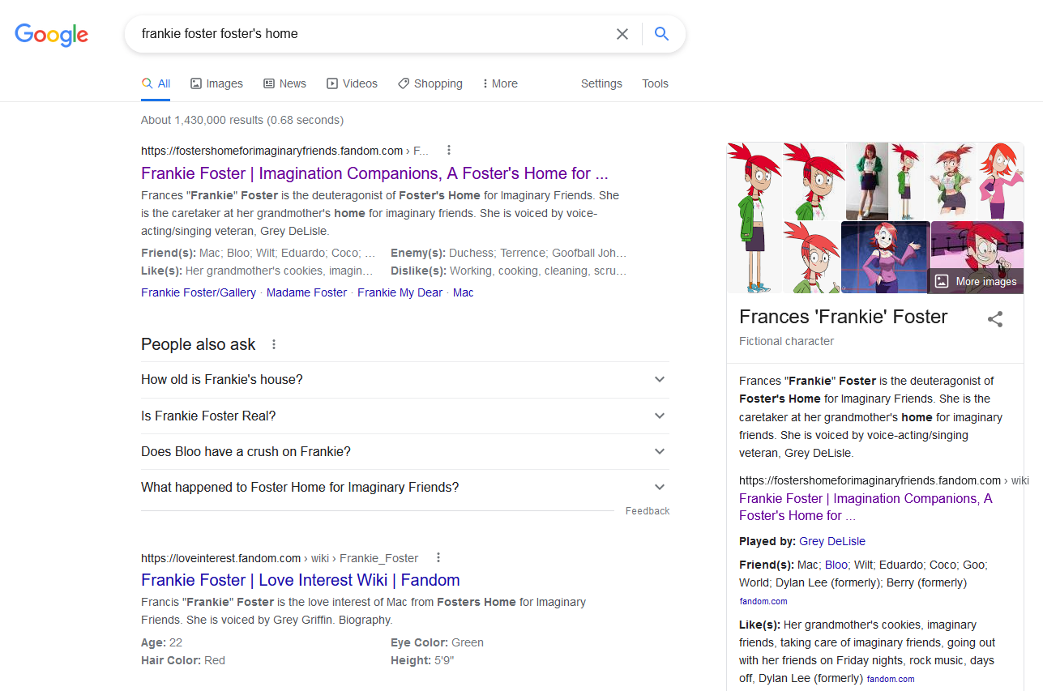The width and height of the screenshot is (1043, 691).
Task: Open the cosplay photo thumbnail
Action: [x=867, y=181]
